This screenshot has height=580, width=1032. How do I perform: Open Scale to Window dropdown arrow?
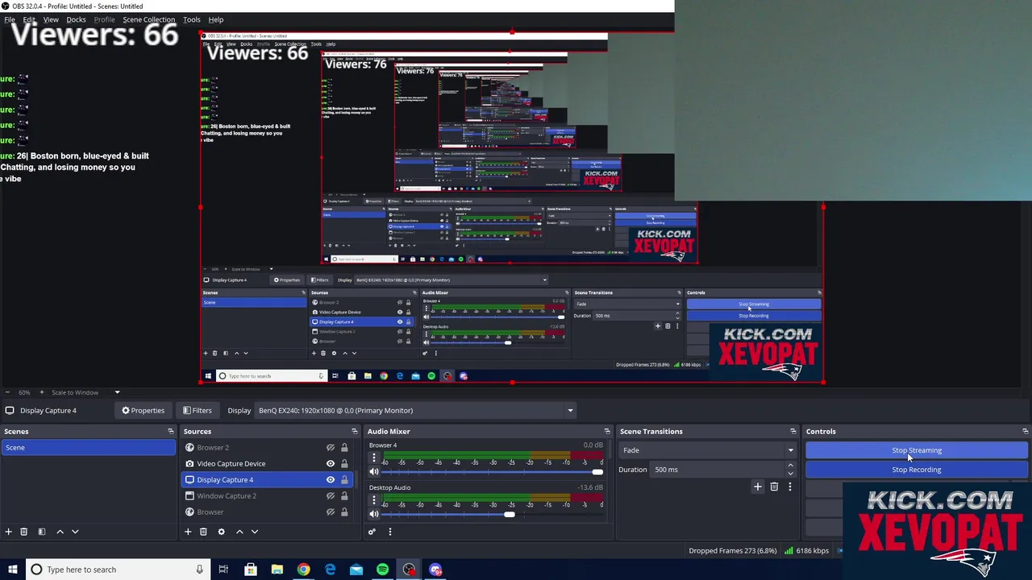117,392
